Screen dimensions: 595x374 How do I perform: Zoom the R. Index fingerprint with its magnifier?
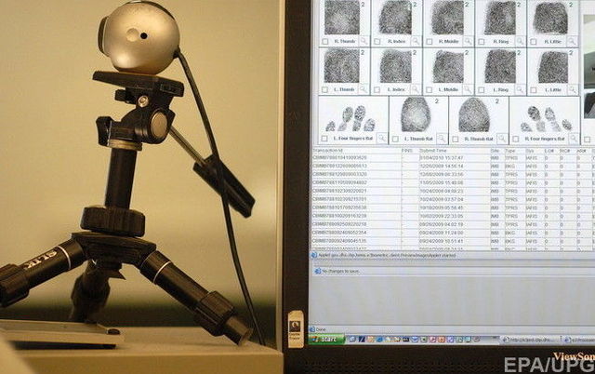coord(416,41)
